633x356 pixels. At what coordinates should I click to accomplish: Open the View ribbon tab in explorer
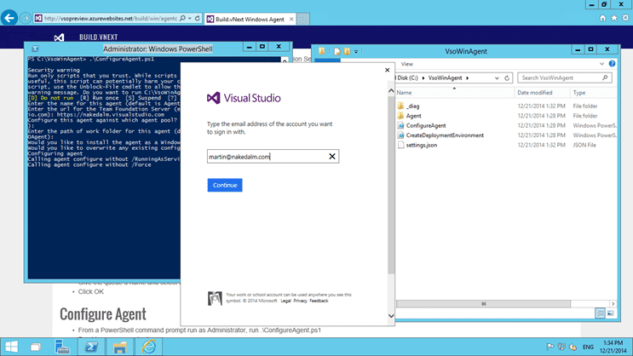(x=407, y=64)
